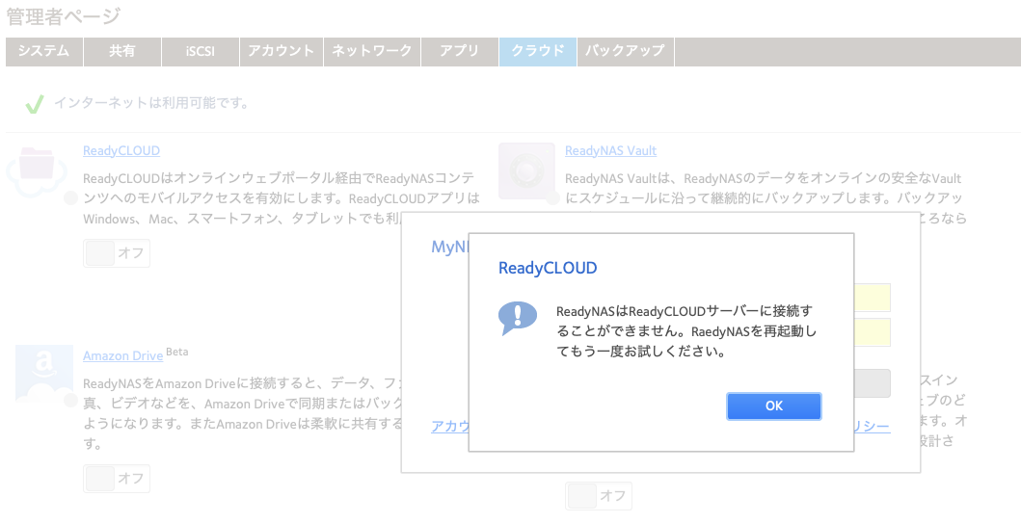Select the クラウド tab
The image size is (1021, 523).
coord(538,51)
